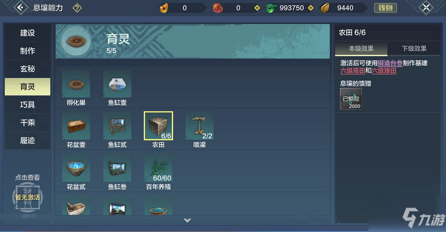Open the 钱包 wallet button
The image size is (446, 232).
click(x=385, y=8)
